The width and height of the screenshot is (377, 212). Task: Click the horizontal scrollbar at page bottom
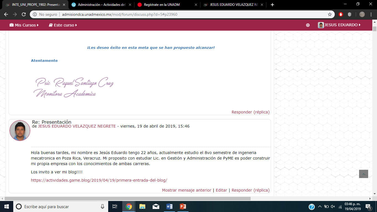[128, 198]
